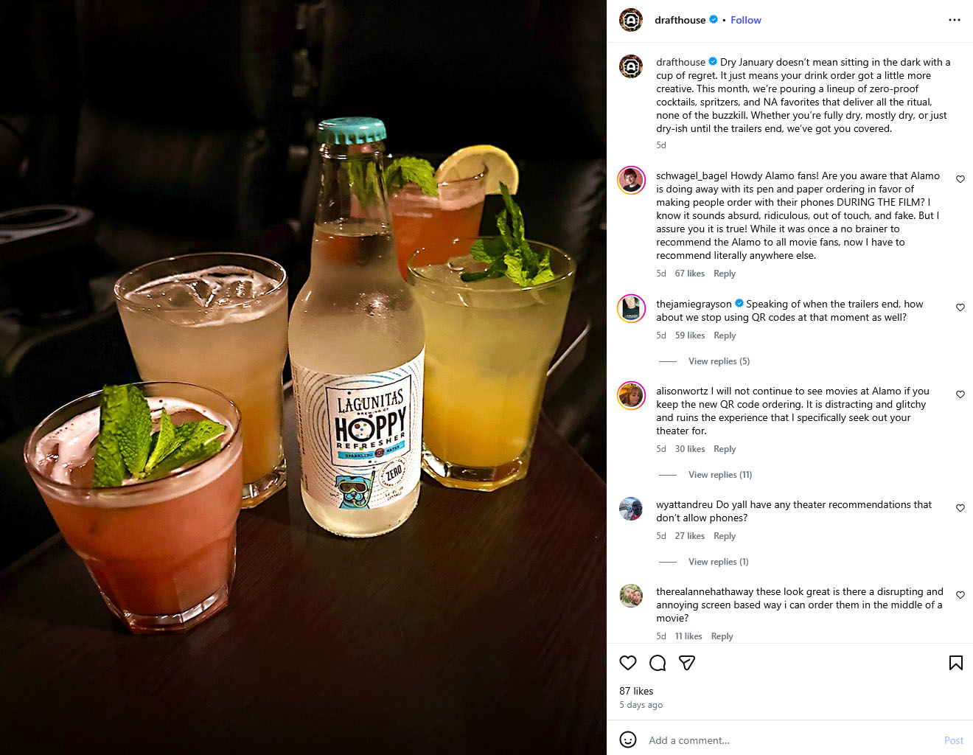
Task: Expand View replies (5) under thejamiegrayson
Action: (719, 361)
